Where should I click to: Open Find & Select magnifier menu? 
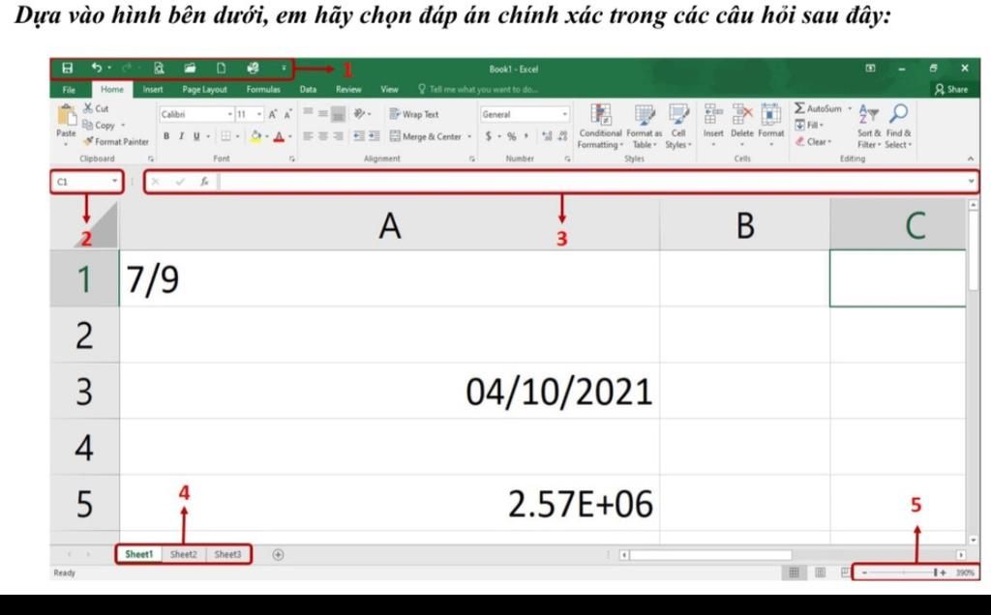pyautogui.click(x=898, y=127)
